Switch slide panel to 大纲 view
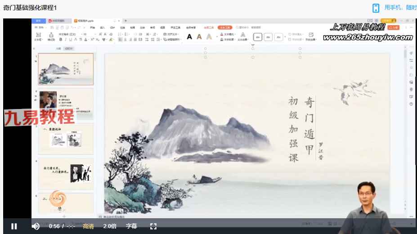 click(58, 49)
